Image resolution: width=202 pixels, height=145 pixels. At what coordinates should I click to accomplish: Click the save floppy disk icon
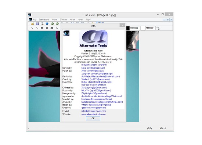pyautogui.click(x=37, y=24)
